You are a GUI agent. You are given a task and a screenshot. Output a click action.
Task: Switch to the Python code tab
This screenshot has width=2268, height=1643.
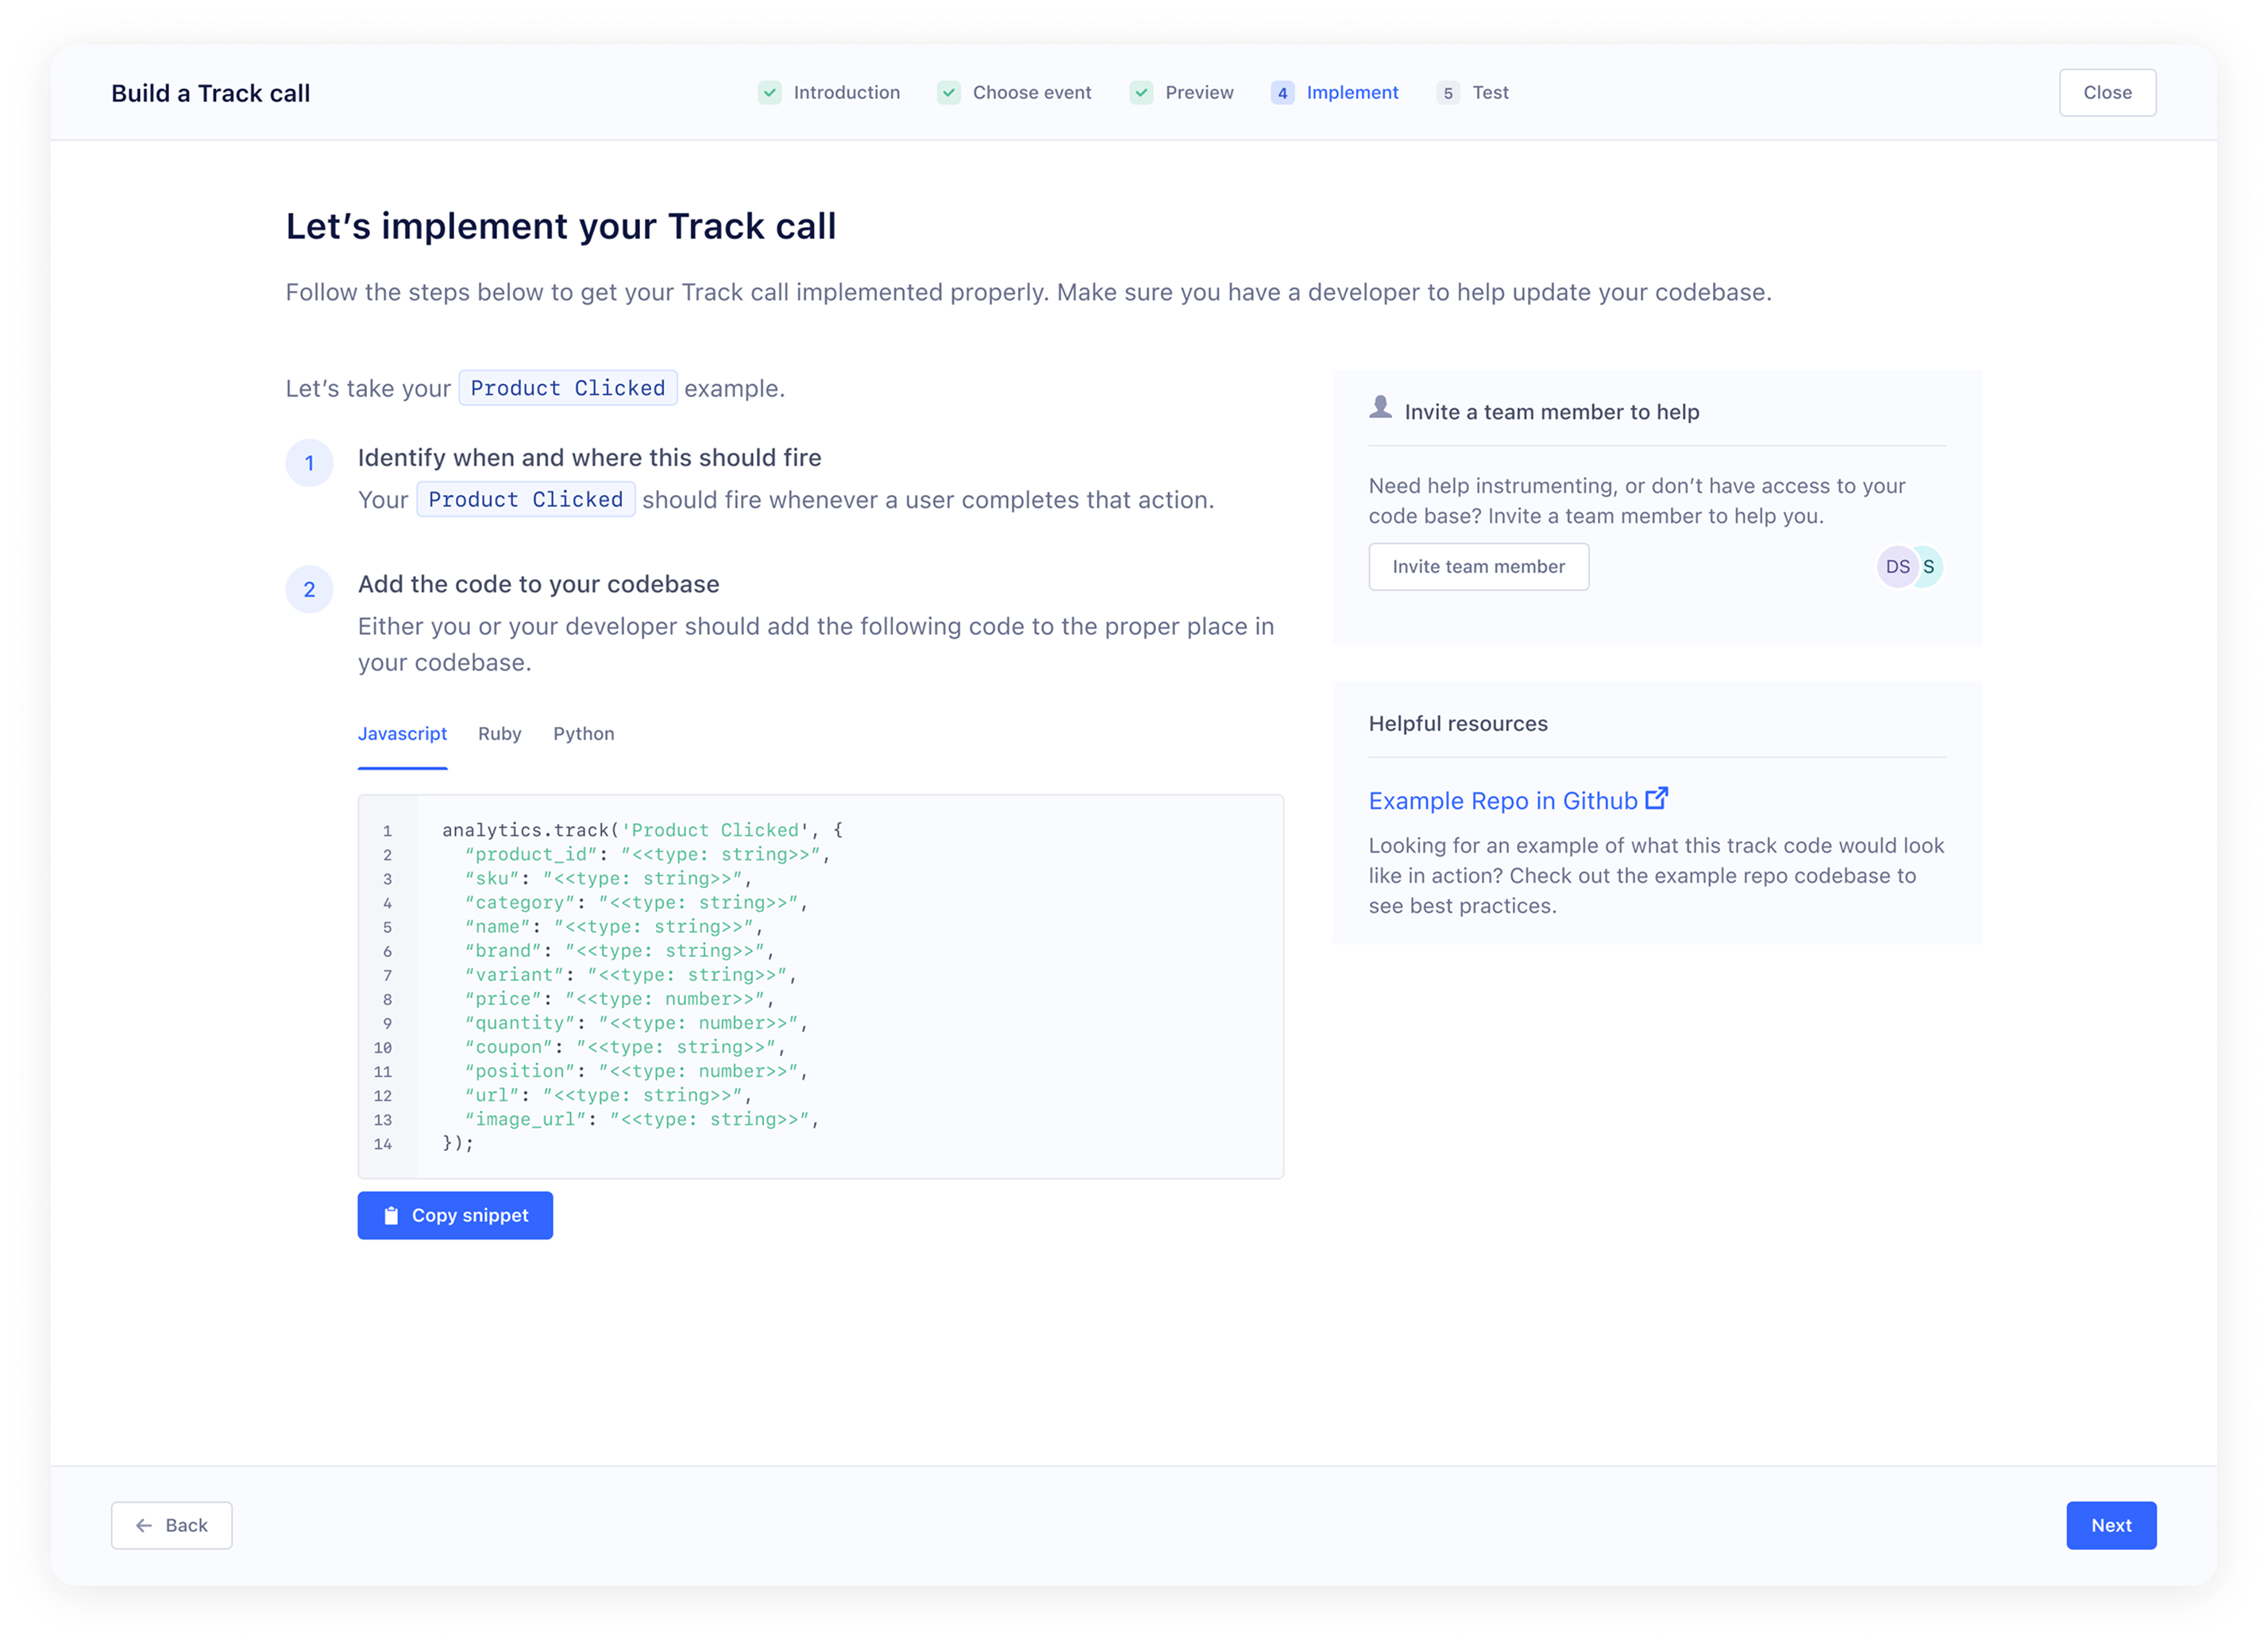point(583,733)
